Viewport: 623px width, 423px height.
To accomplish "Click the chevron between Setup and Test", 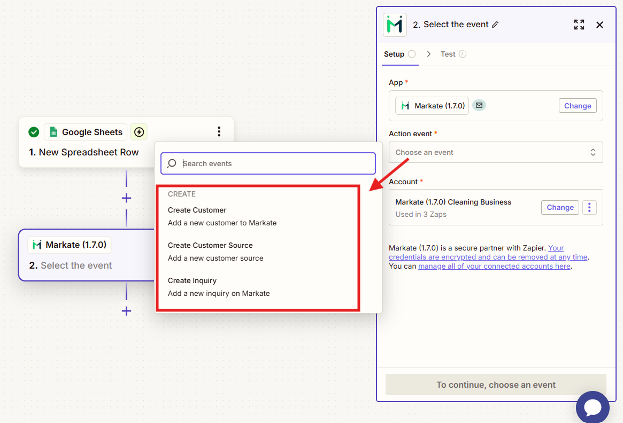I will tap(428, 54).
